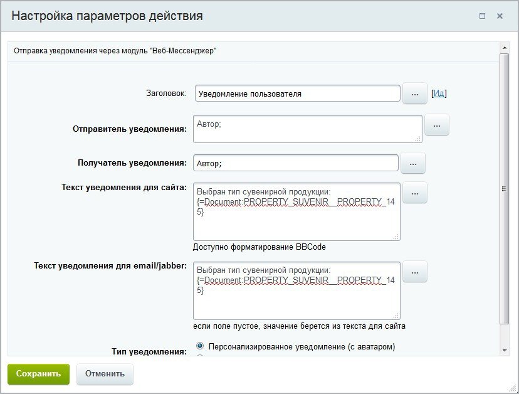Select Персонализированное уведомление radio option
The height and width of the screenshot is (394, 519).
(x=200, y=346)
